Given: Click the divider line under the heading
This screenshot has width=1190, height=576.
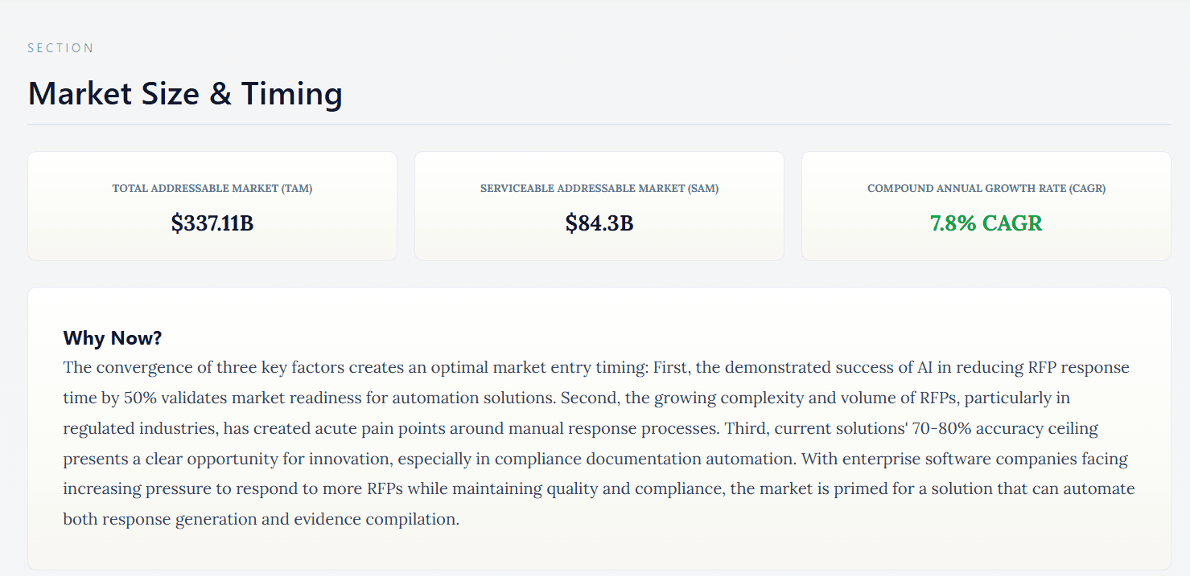Looking at the screenshot, I should [x=599, y=125].
